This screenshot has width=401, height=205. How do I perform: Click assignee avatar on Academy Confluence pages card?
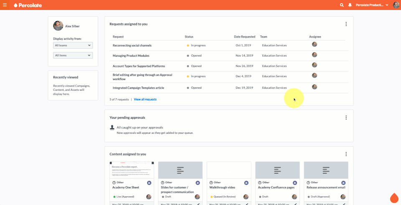coord(294,197)
